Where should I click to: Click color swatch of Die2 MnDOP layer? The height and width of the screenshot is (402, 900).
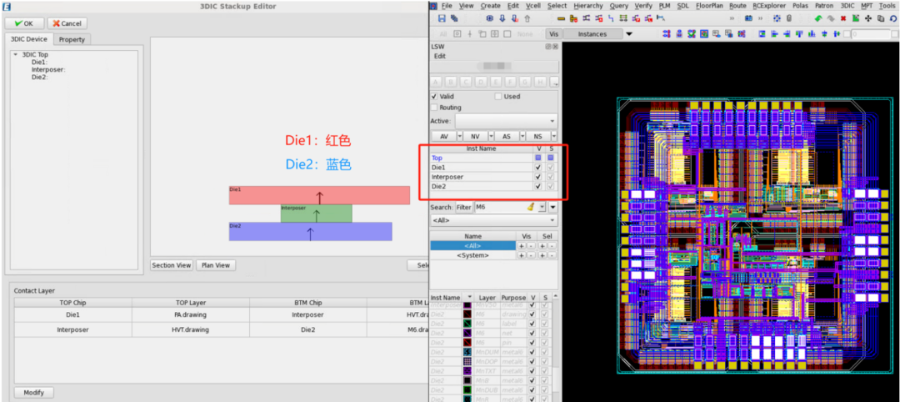coord(467,361)
